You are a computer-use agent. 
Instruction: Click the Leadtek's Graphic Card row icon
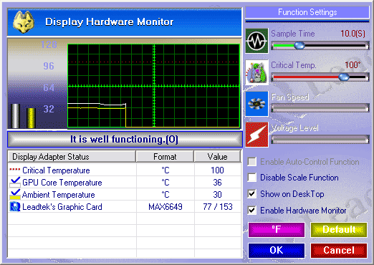click(15, 207)
